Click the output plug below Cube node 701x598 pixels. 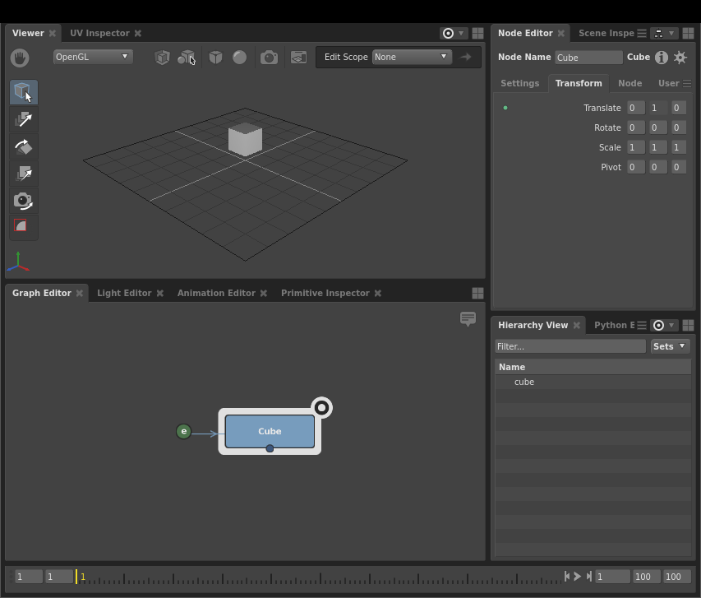270,448
